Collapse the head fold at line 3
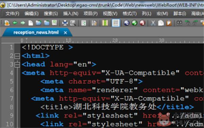Screen dimensions: 204x128 coord(17,65)
